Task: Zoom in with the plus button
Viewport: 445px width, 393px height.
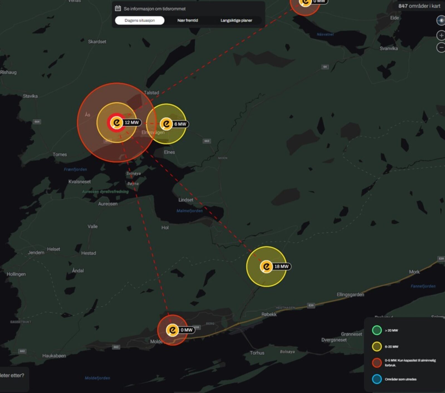Action: pos(441,35)
